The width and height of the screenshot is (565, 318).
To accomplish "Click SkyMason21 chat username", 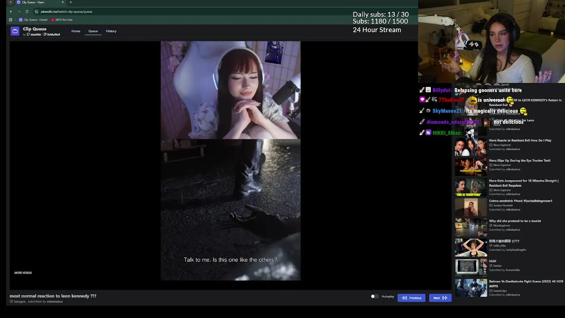I will pos(448,111).
